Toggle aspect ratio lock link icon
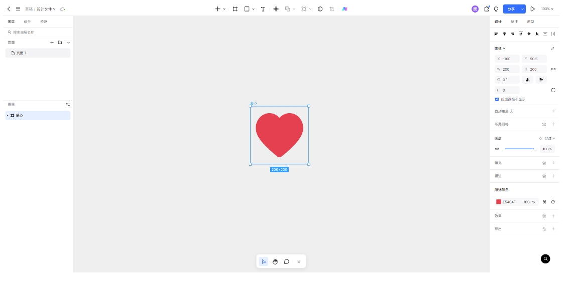Screen dimensions: 572x301 pos(553,69)
